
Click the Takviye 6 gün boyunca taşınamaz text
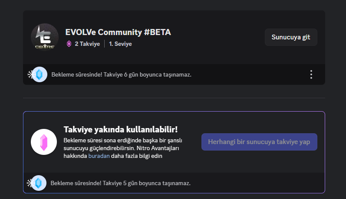tap(148, 74)
